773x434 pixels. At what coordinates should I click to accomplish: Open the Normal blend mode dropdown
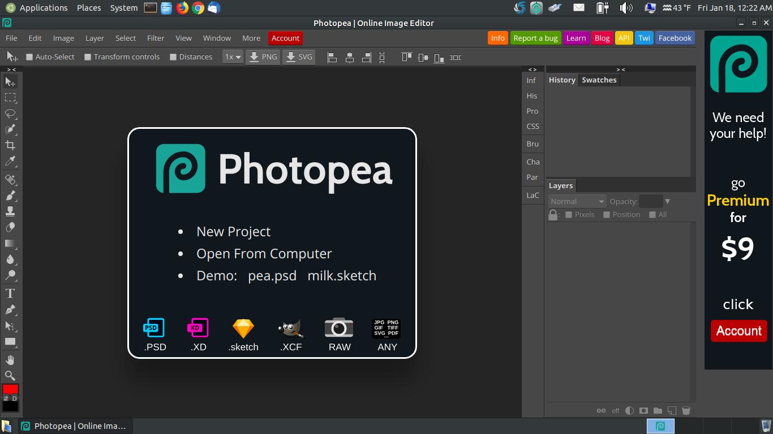tap(577, 201)
